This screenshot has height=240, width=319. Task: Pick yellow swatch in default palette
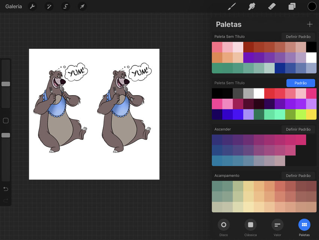[311, 114]
